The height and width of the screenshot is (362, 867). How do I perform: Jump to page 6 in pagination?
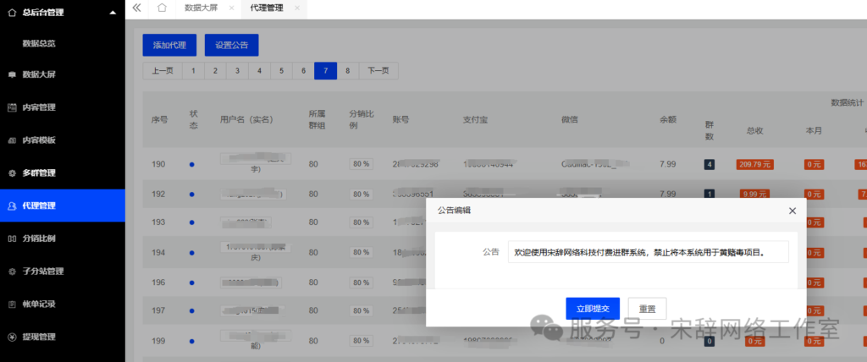tap(304, 71)
